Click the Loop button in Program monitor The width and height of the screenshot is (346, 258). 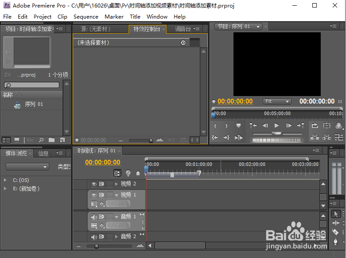pyautogui.click(x=315, y=126)
